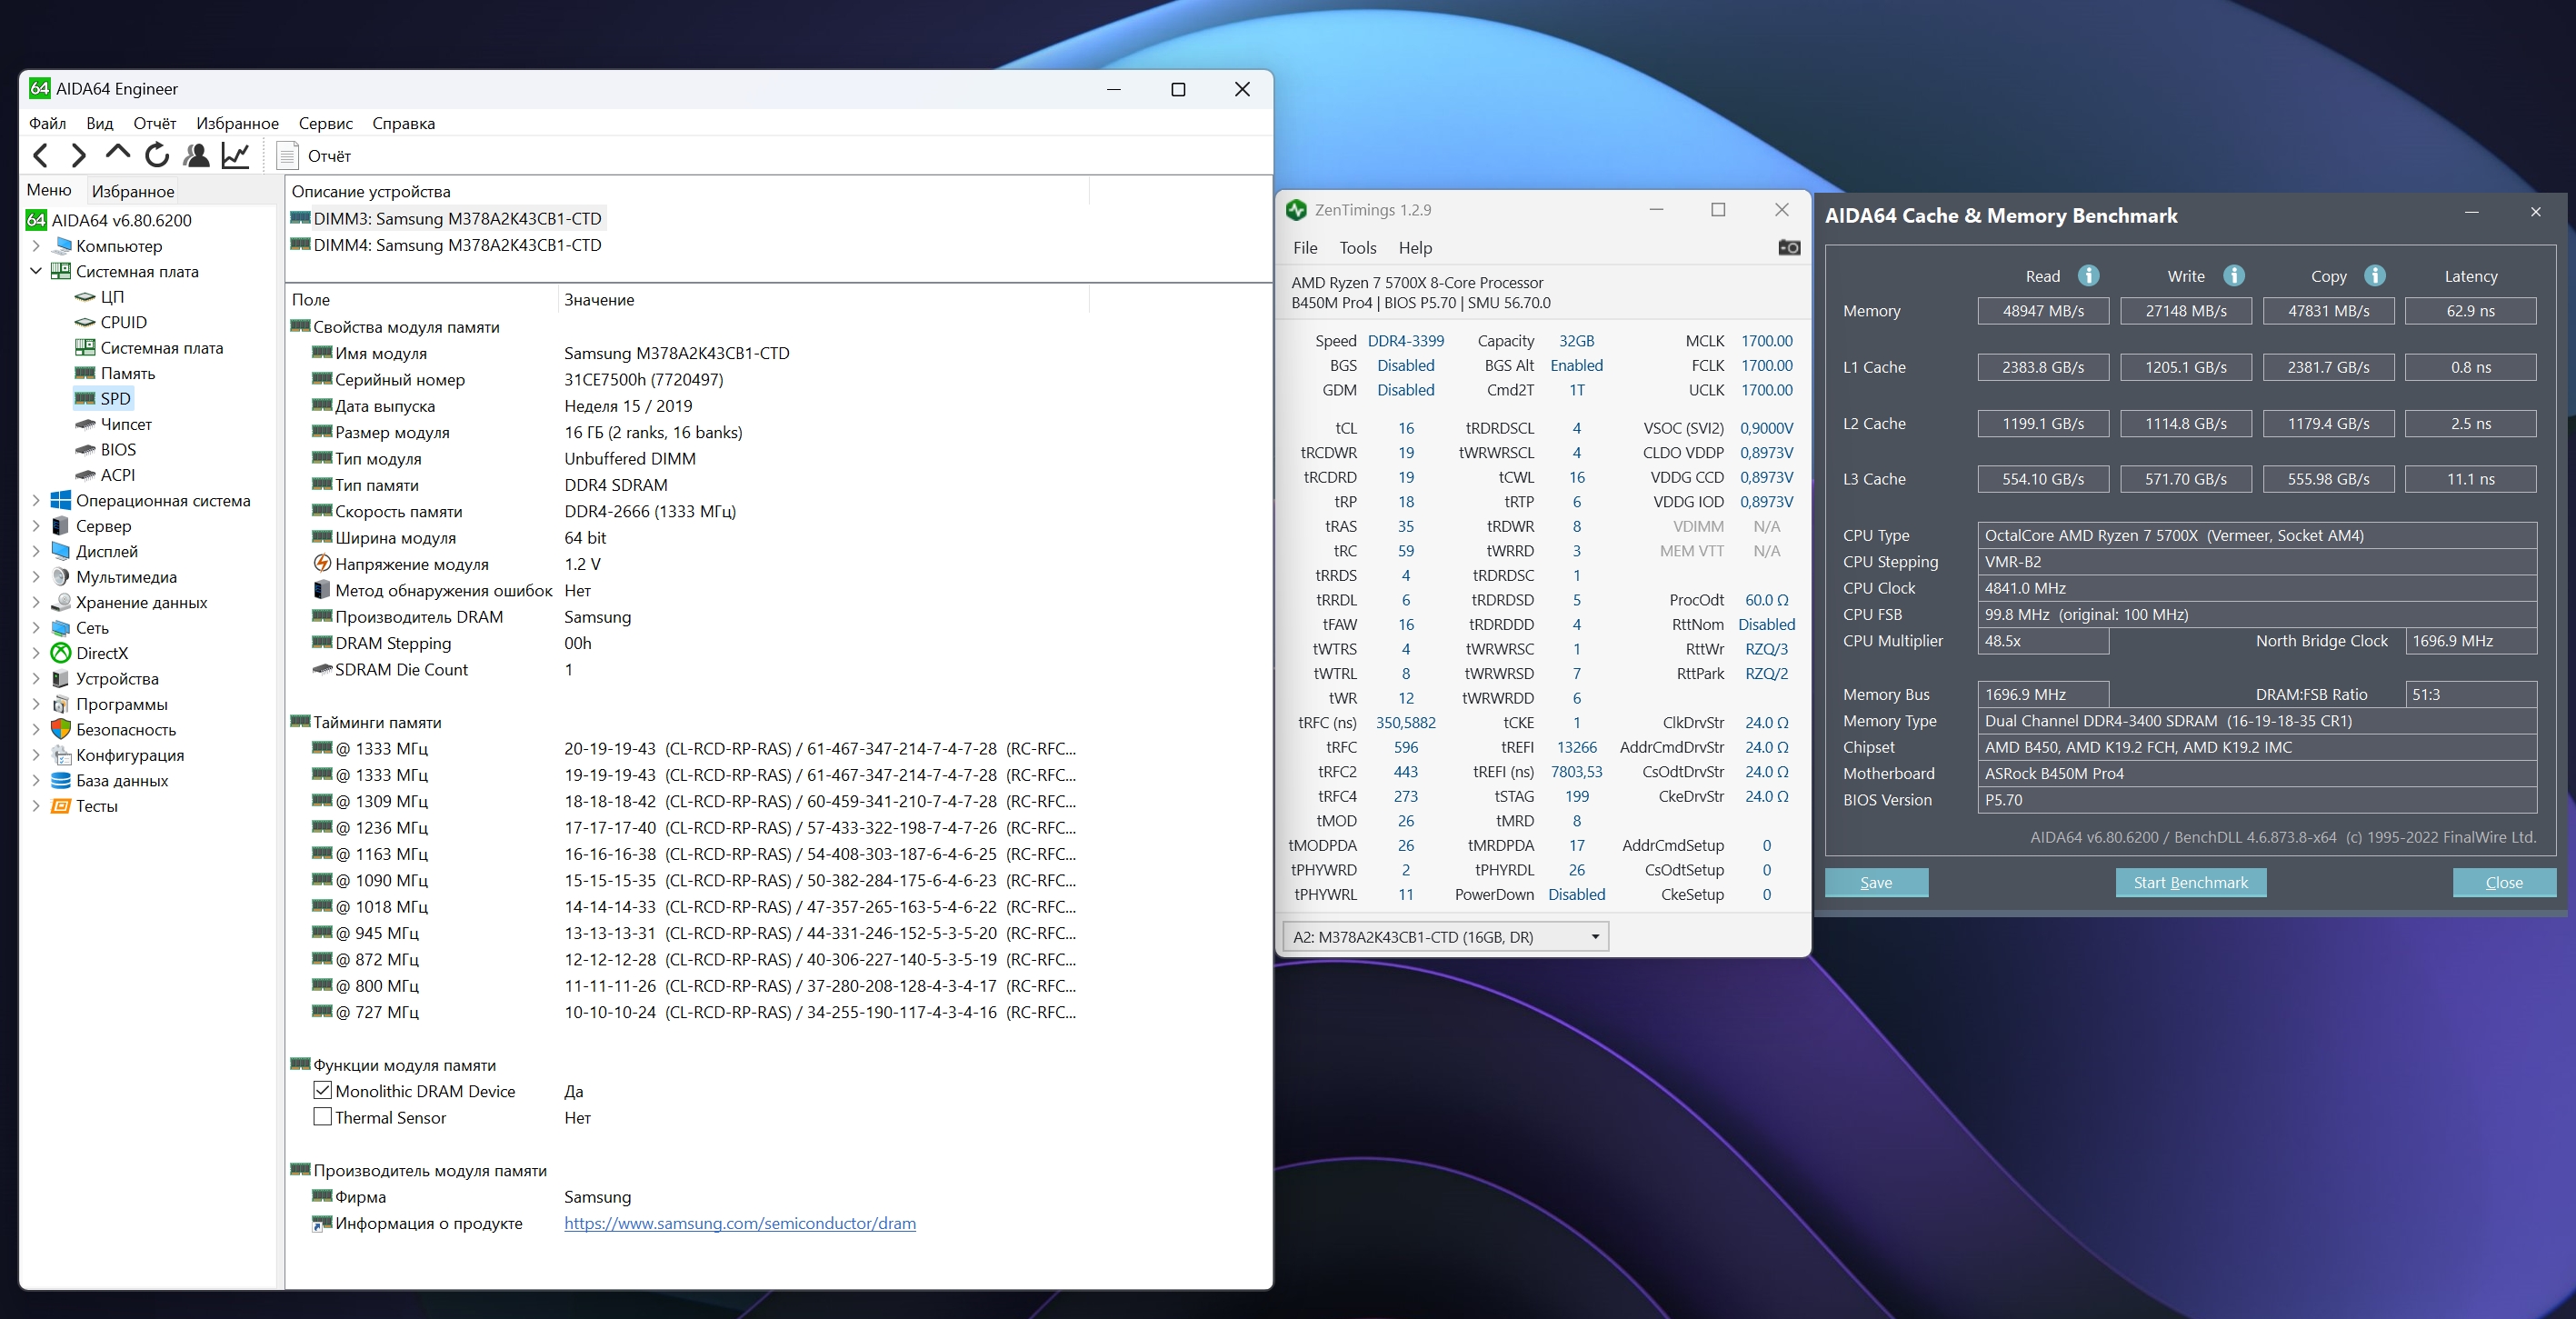2576x1319 pixels.
Task: Click the Start Benchmark button
Action: [2190, 882]
